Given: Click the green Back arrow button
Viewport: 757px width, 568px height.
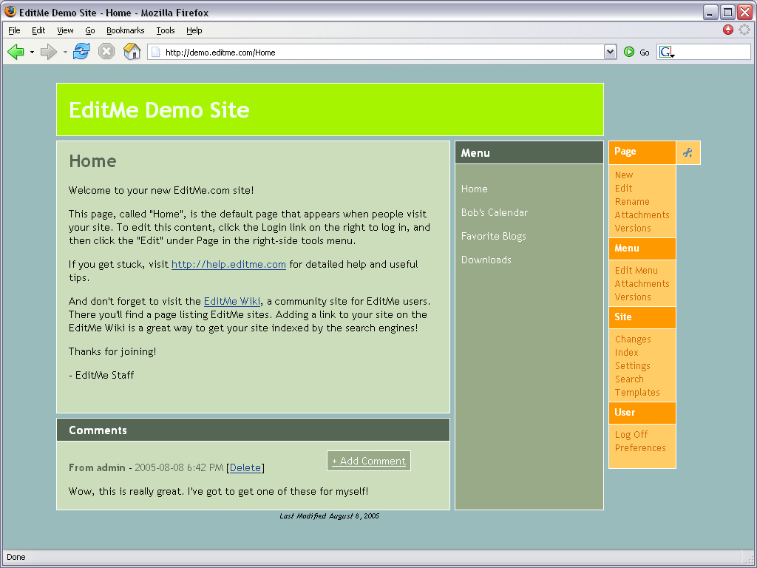Looking at the screenshot, I should click(x=16, y=52).
